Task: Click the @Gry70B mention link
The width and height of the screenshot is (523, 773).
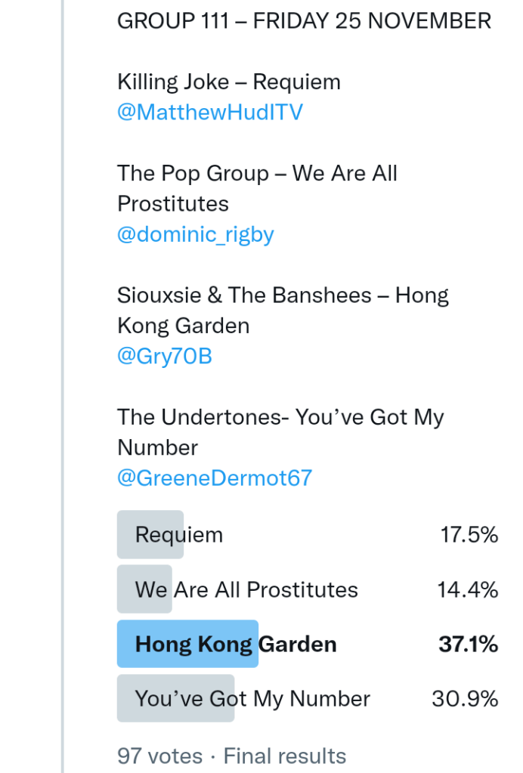Action: [x=164, y=356]
